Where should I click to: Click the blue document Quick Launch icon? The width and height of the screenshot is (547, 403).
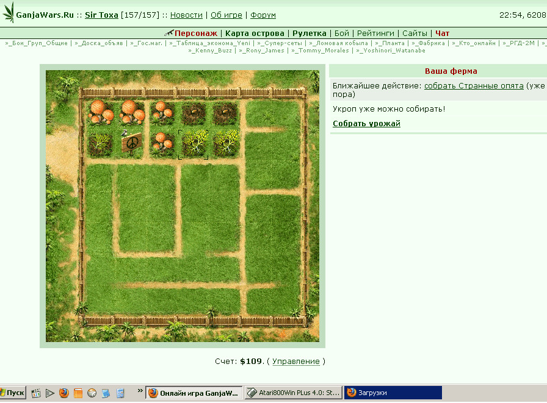106,393
